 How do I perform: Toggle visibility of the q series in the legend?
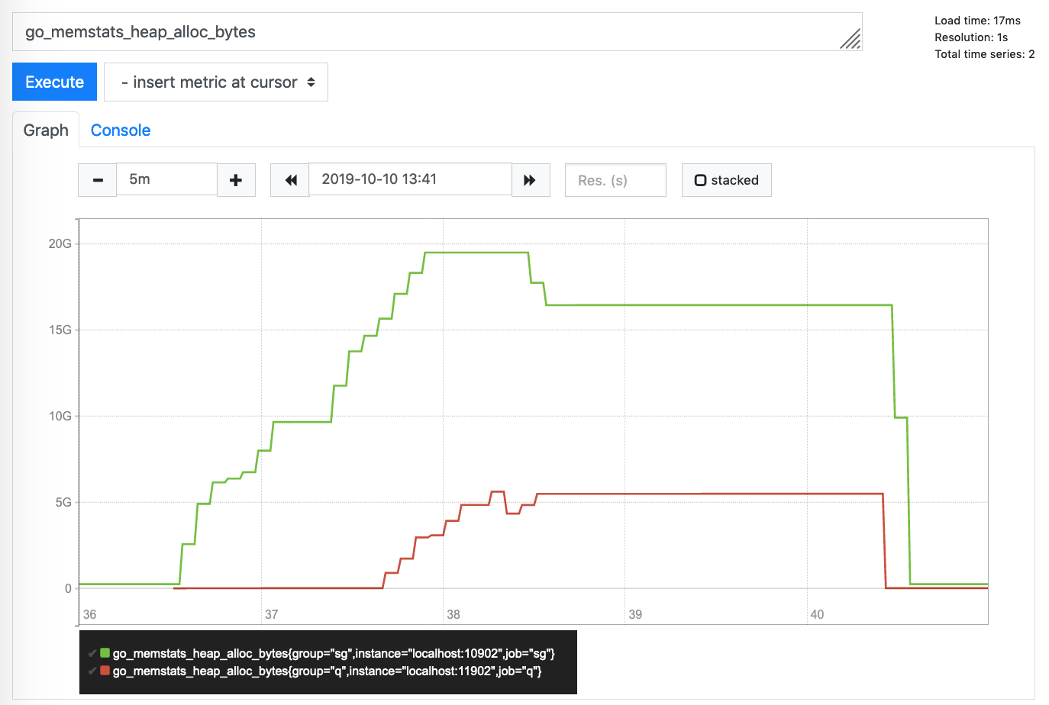327,672
